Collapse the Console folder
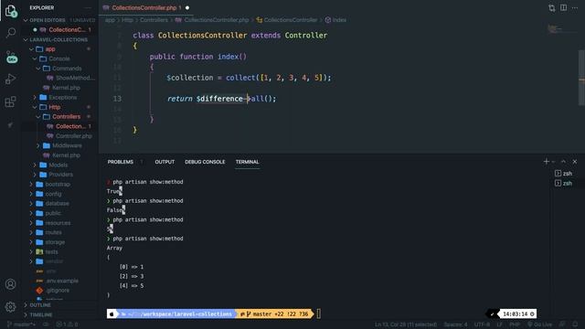Image resolution: width=585 pixels, height=329 pixels. [x=35, y=58]
